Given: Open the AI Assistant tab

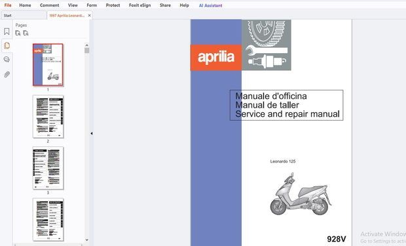Looking at the screenshot, I should 210,5.
